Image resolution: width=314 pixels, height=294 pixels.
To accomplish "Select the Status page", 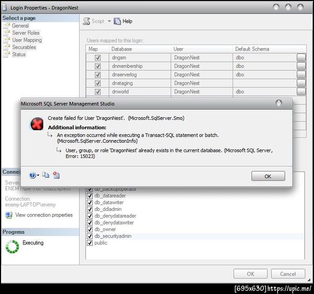I will (x=19, y=54).
